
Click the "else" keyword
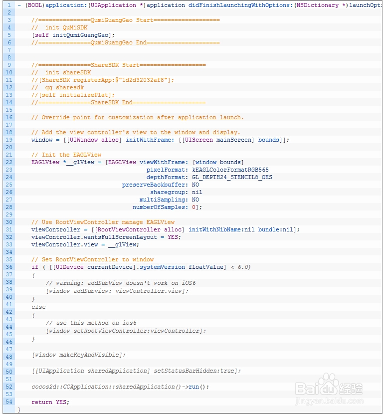[38, 307]
